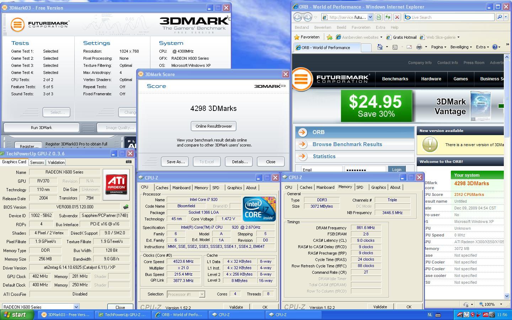Switch to the GPU-Z Validation tab
The height and width of the screenshot is (320, 512).
point(56,162)
